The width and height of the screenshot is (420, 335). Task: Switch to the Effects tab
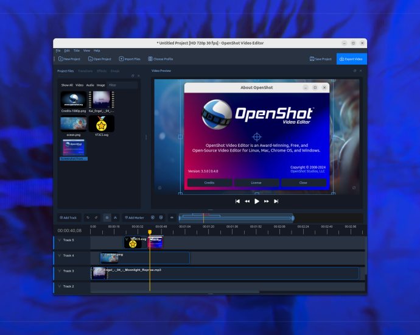pyautogui.click(x=102, y=71)
